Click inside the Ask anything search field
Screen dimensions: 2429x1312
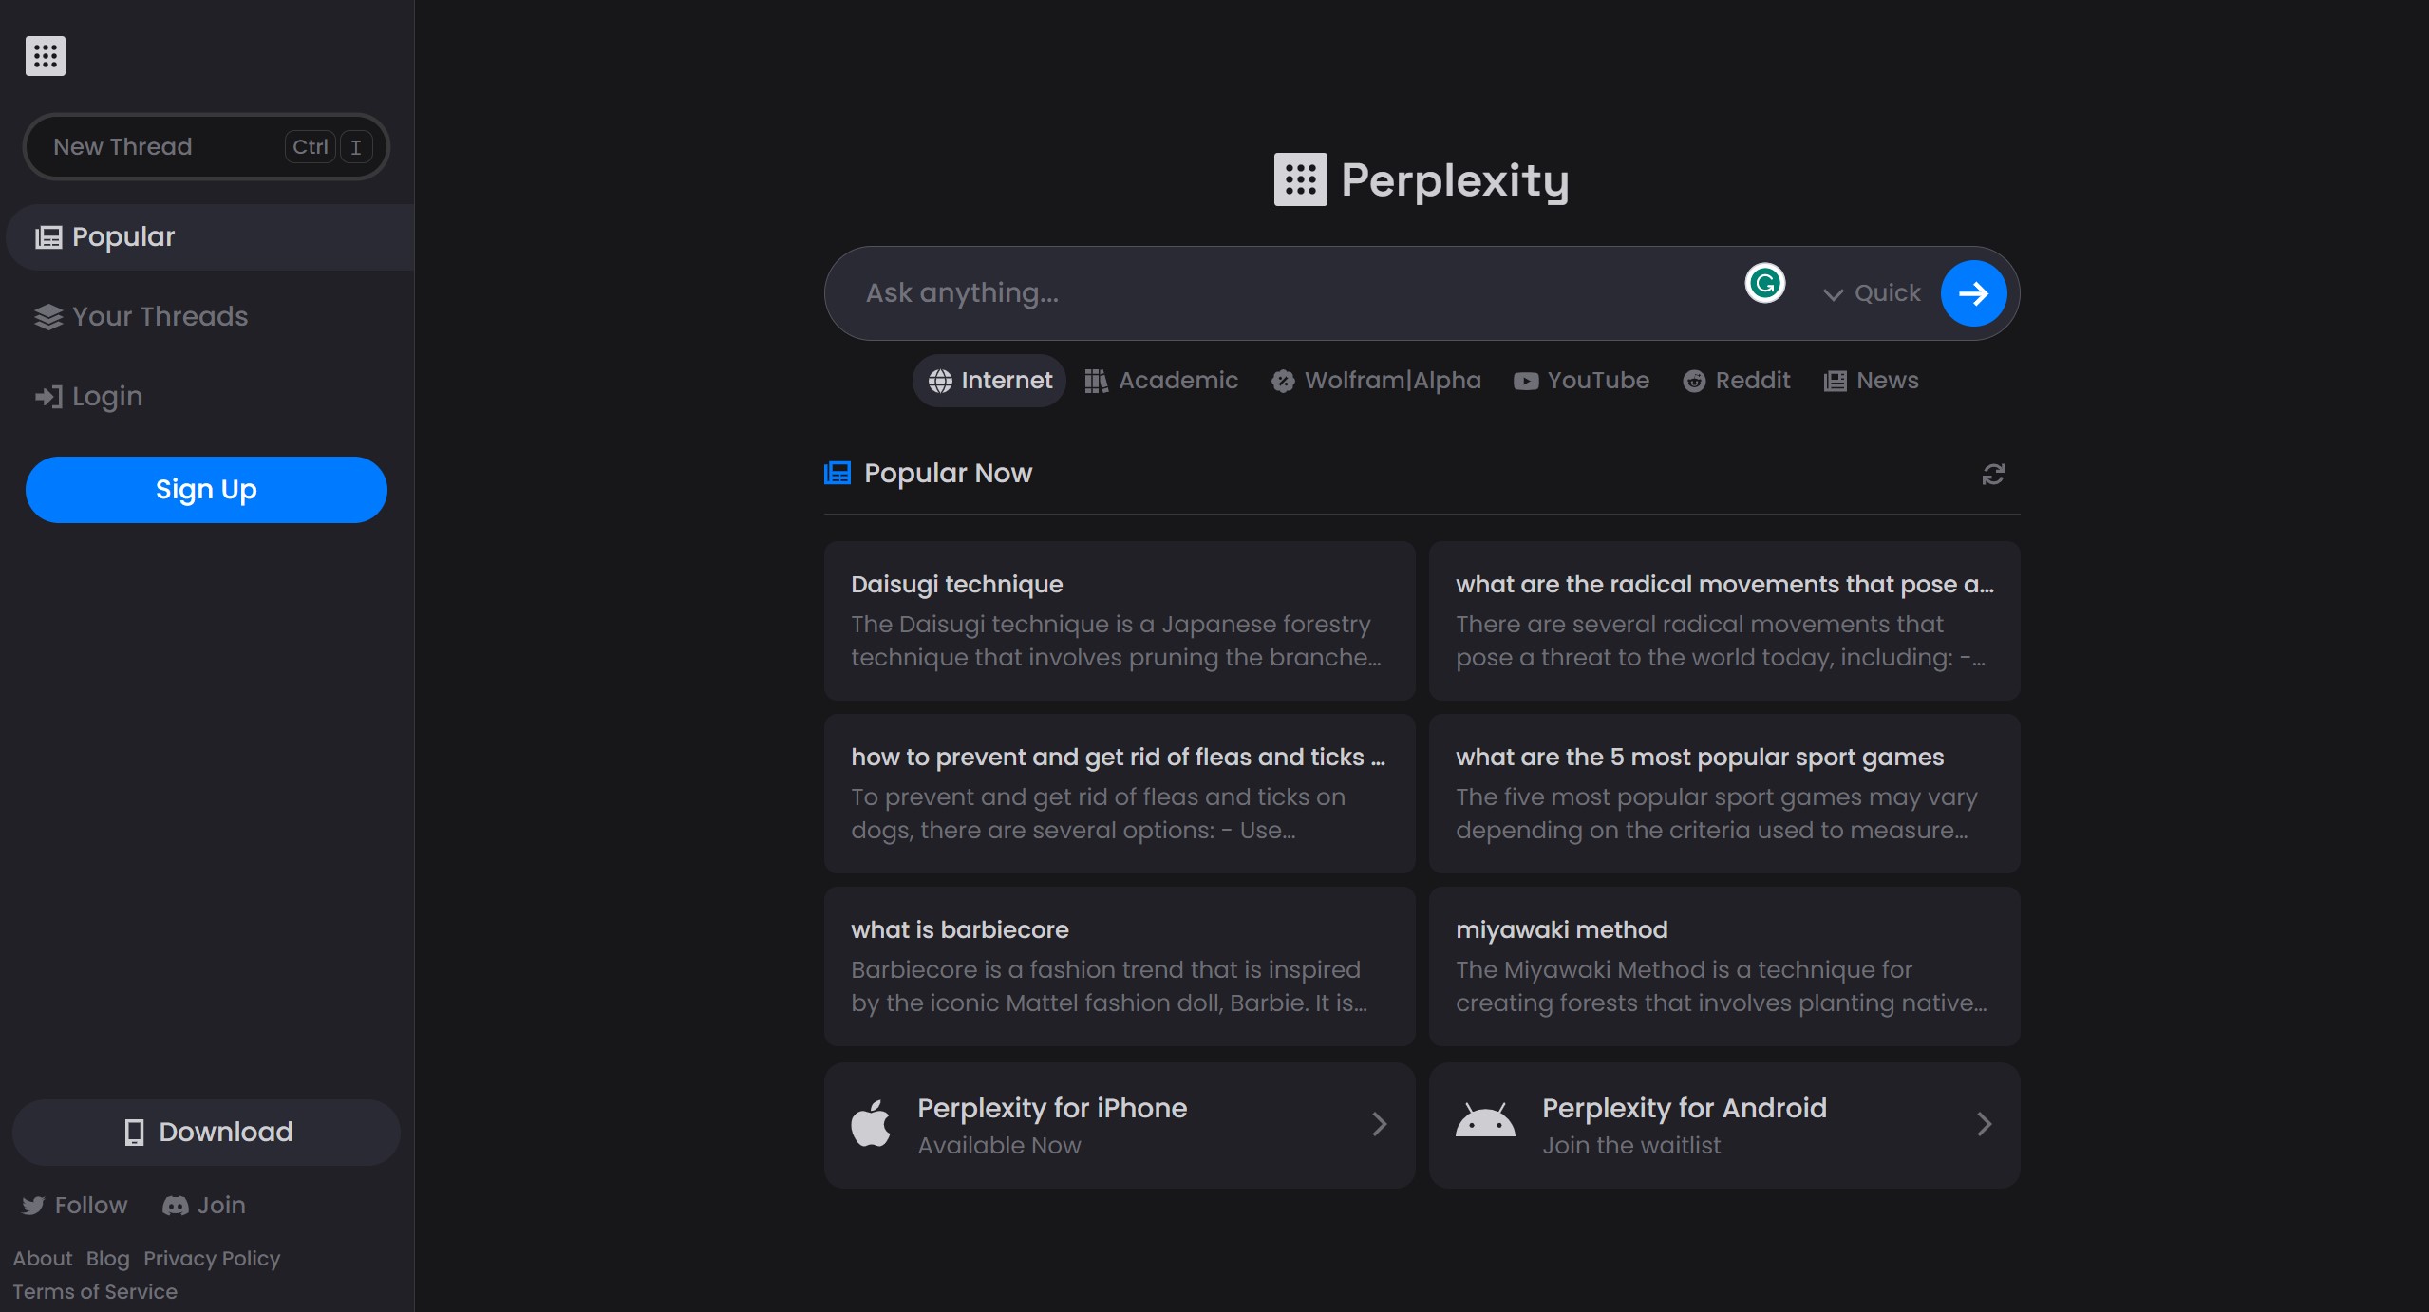pyautogui.click(x=1234, y=292)
